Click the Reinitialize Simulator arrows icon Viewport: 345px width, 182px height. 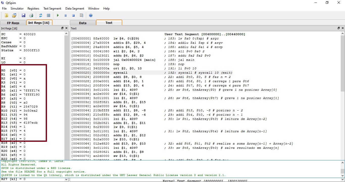pos(41,15)
